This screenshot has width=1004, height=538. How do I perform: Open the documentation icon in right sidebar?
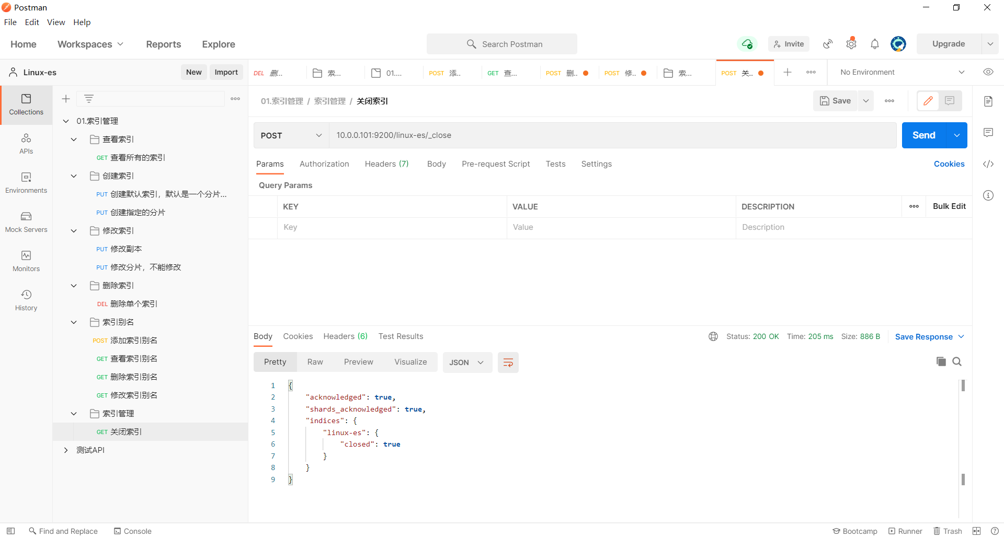[988, 101]
